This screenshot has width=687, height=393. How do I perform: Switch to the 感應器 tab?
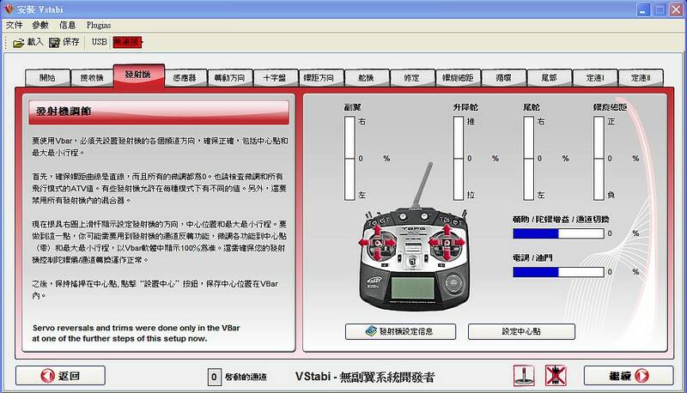(x=185, y=78)
